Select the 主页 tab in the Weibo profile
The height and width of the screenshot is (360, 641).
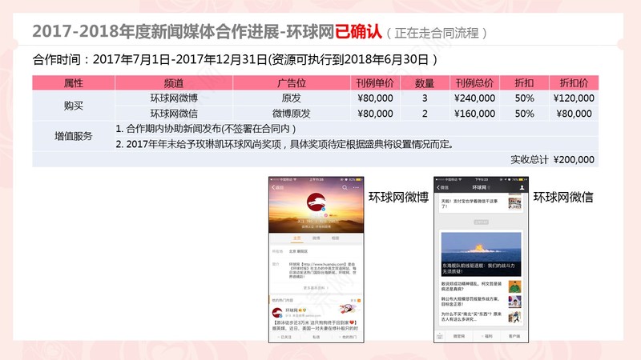tap(296, 238)
